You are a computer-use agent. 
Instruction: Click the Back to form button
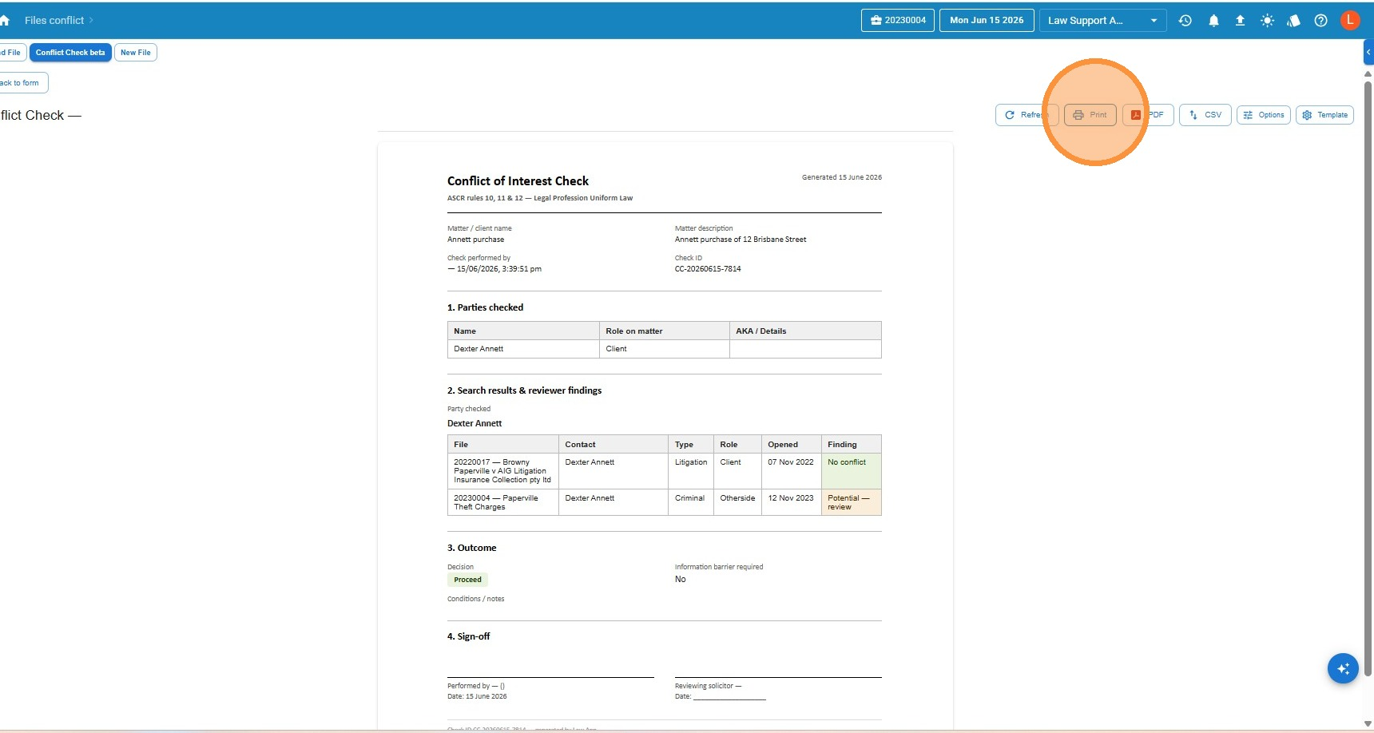pyautogui.click(x=22, y=83)
